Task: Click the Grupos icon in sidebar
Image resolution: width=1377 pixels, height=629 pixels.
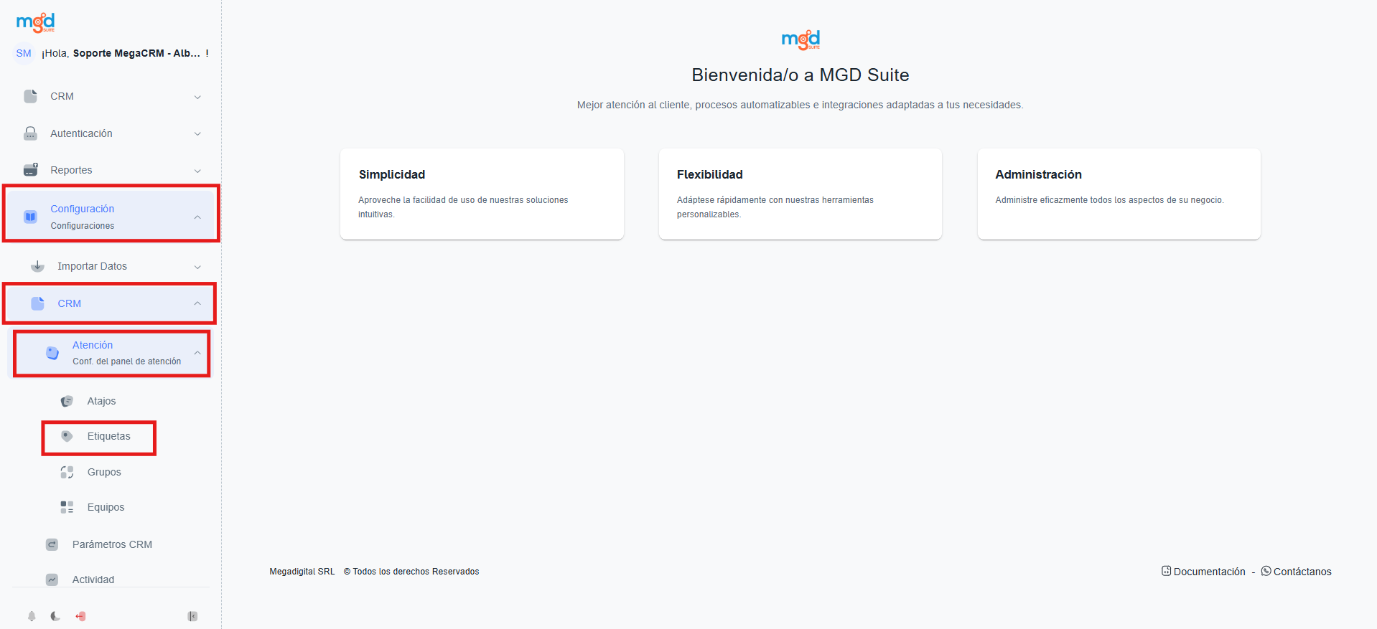Action: tap(67, 472)
